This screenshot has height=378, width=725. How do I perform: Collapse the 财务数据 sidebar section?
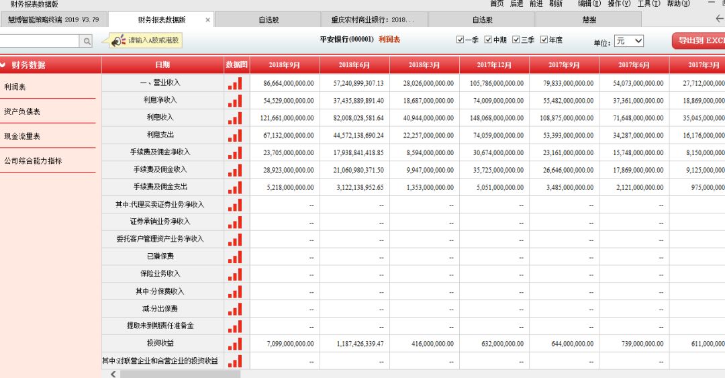(x=4, y=65)
